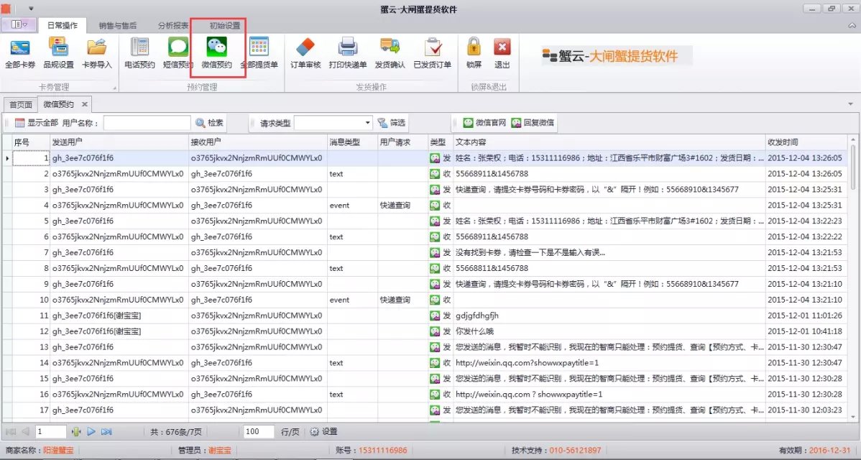Image resolution: width=861 pixels, height=460 pixels.
Task: Collapse the ribbon using top-right chevron
Action: (x=852, y=25)
